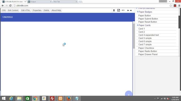Open the Windows Start button
Image resolution: width=181 pixels, height=101 pixels.
[x=4, y=98]
